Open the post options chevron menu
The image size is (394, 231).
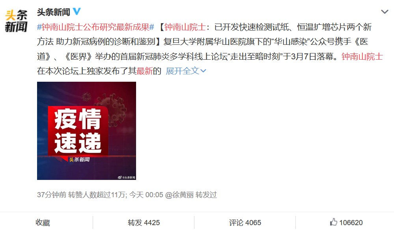tap(385, 12)
